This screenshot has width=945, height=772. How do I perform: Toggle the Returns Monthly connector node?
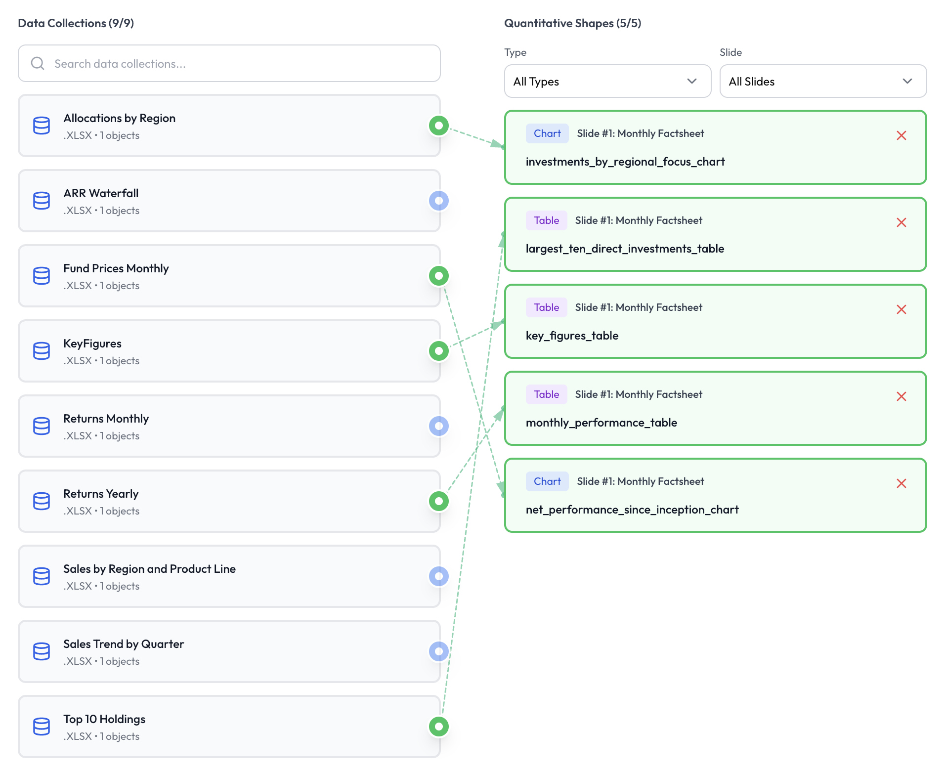coord(438,426)
